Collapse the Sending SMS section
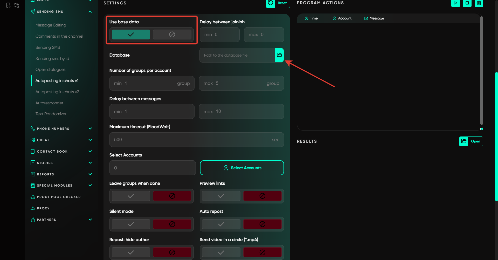 click(x=90, y=12)
